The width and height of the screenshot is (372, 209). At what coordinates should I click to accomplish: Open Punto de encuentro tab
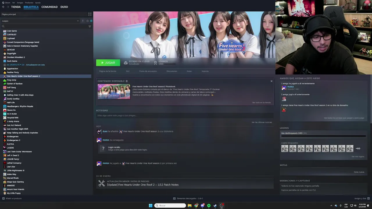(148, 71)
